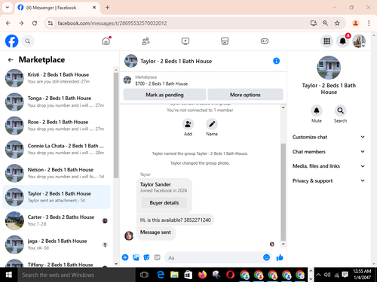
Task: Open the browser zoom magnifier icon
Action: pyautogui.click(x=325, y=23)
